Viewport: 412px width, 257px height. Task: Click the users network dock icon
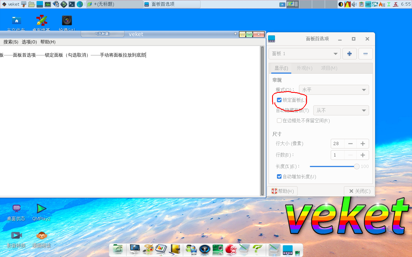pos(191,250)
